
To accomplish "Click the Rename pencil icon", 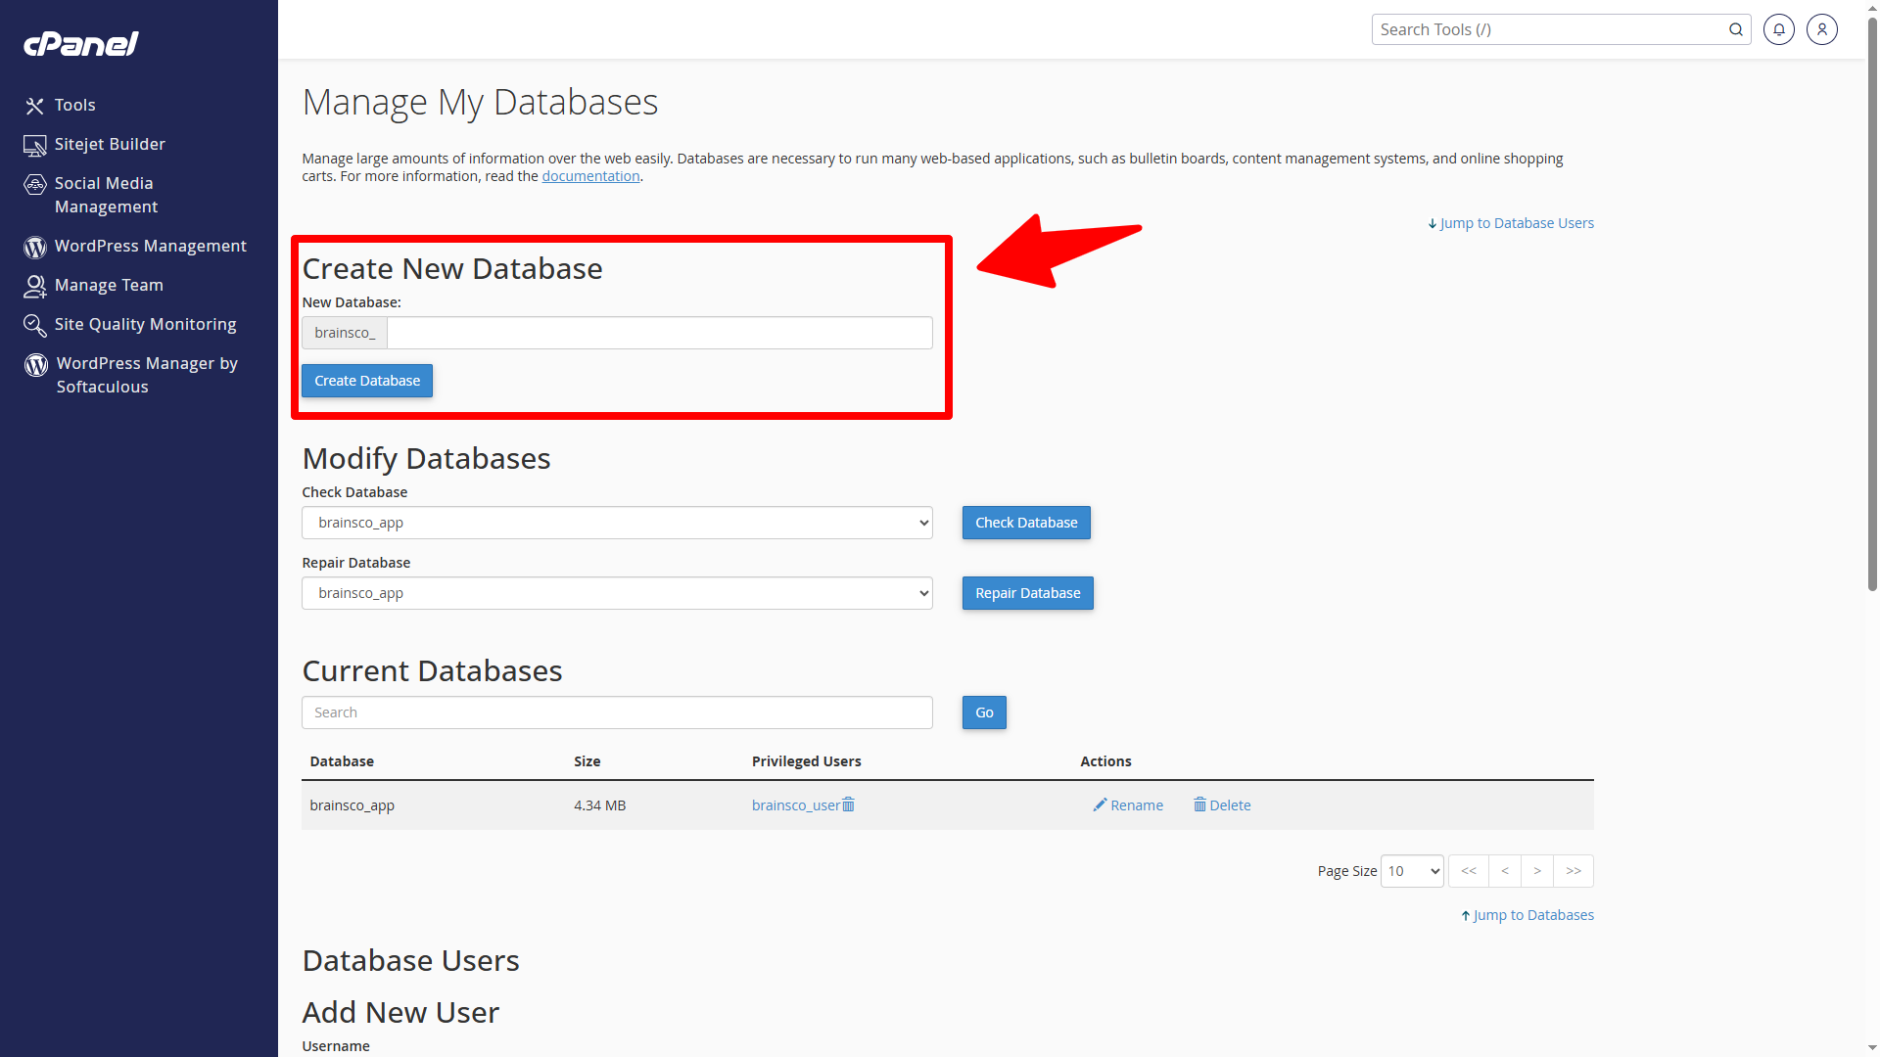I will click(x=1100, y=804).
